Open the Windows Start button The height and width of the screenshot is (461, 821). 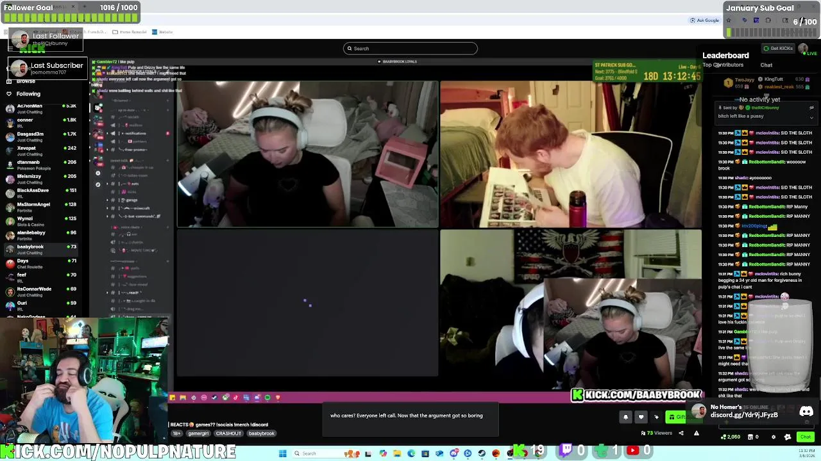coord(282,453)
